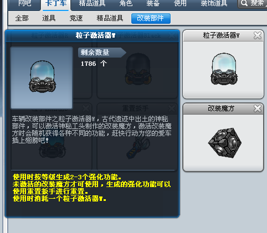
Task: Open the 装备 tab
Action: coord(153,3)
